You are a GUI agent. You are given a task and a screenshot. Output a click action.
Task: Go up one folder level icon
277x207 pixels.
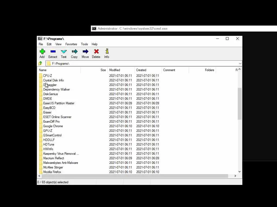tap(40, 63)
